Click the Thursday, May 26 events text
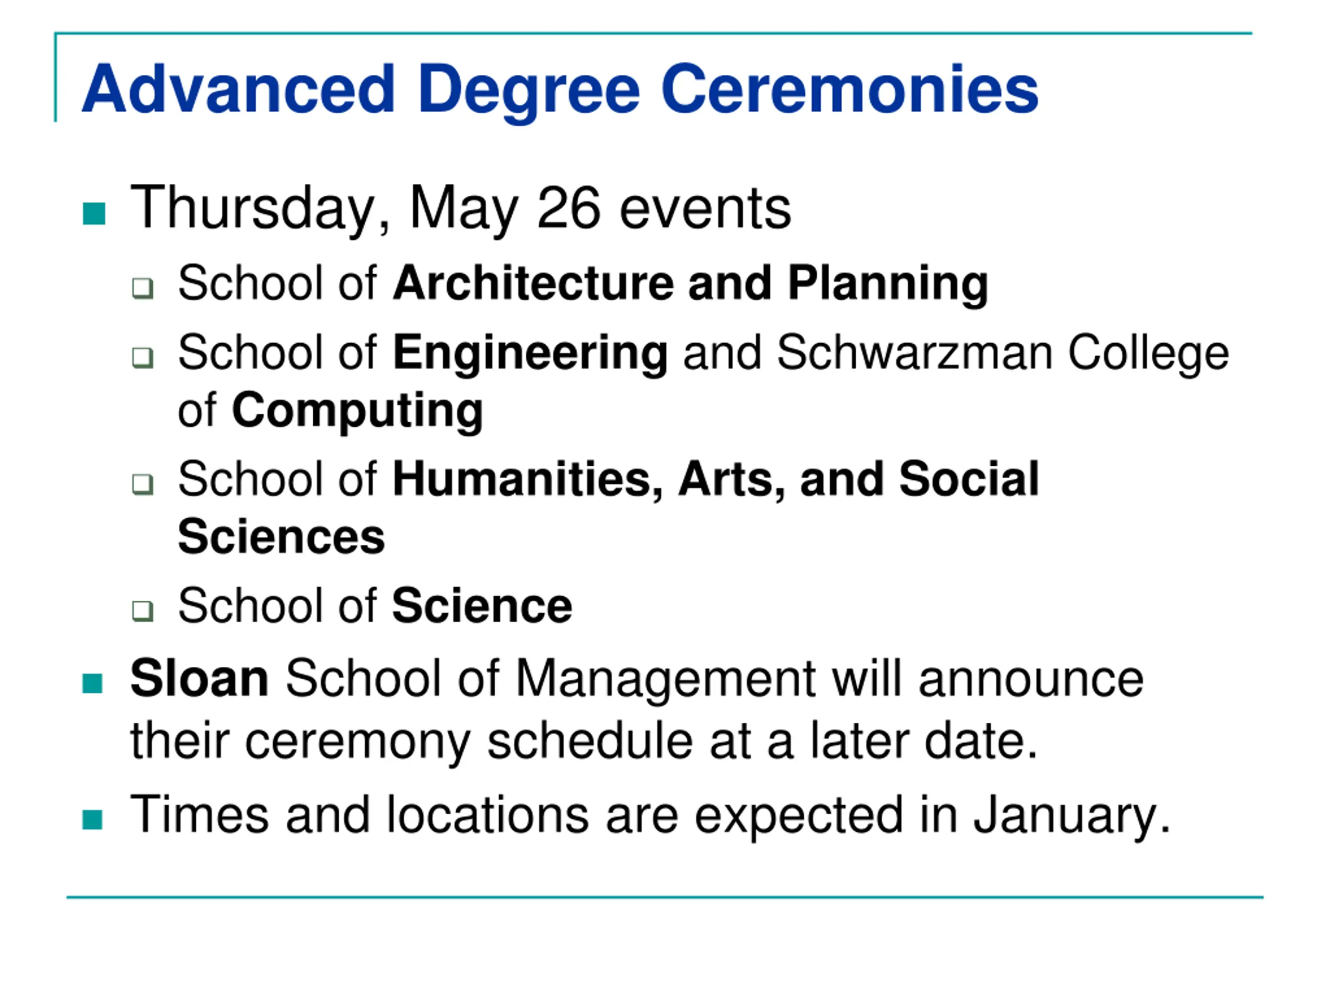The height and width of the screenshot is (997, 1330). coord(461,208)
